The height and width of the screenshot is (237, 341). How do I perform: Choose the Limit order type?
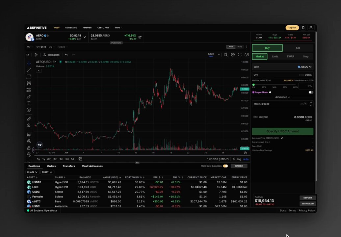[275, 57]
